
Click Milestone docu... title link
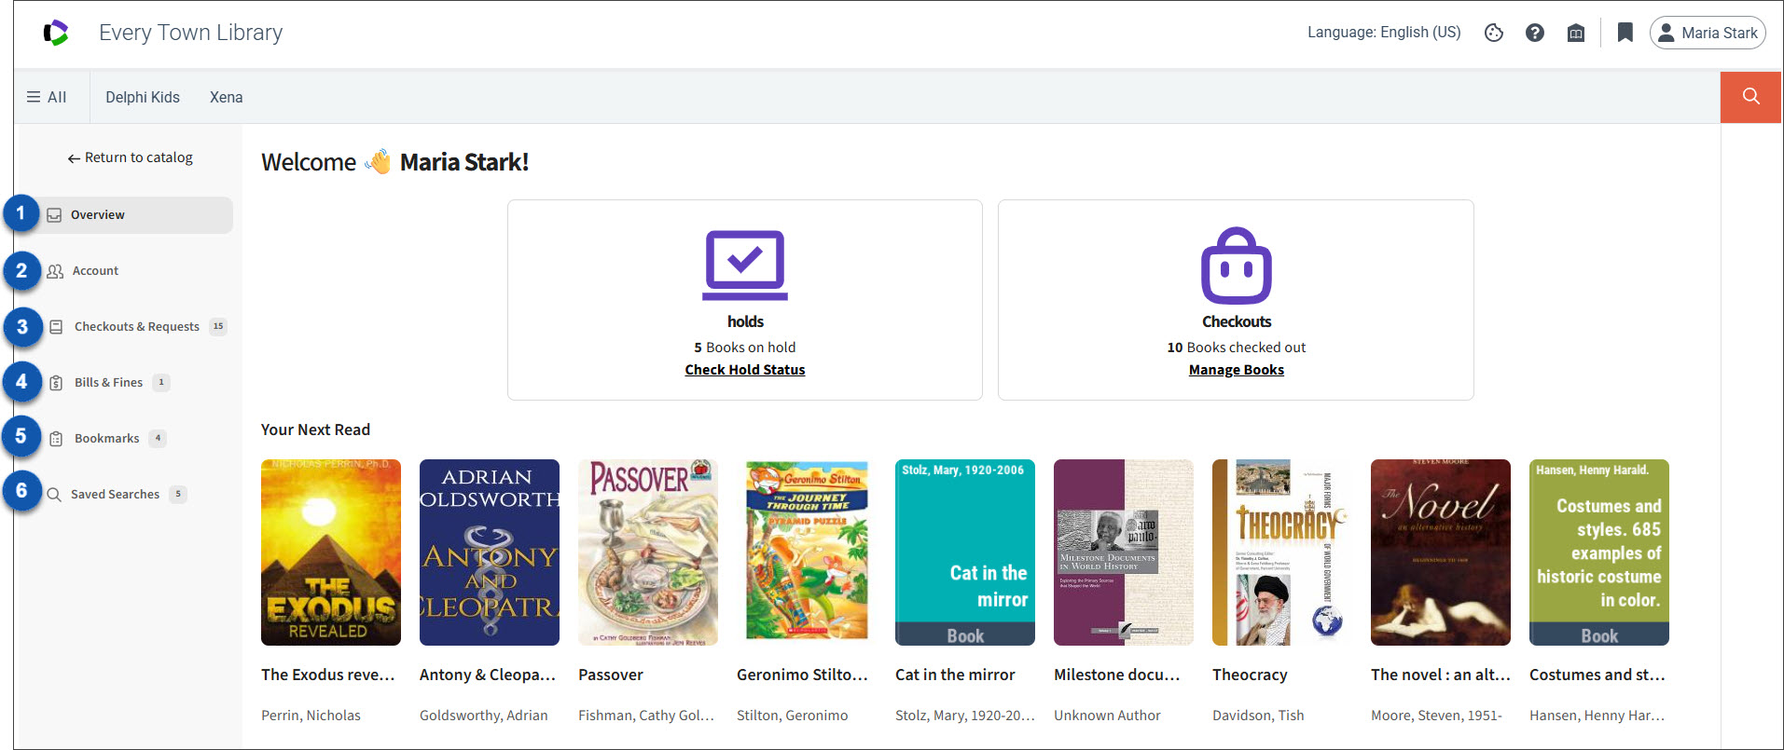coord(1117,675)
